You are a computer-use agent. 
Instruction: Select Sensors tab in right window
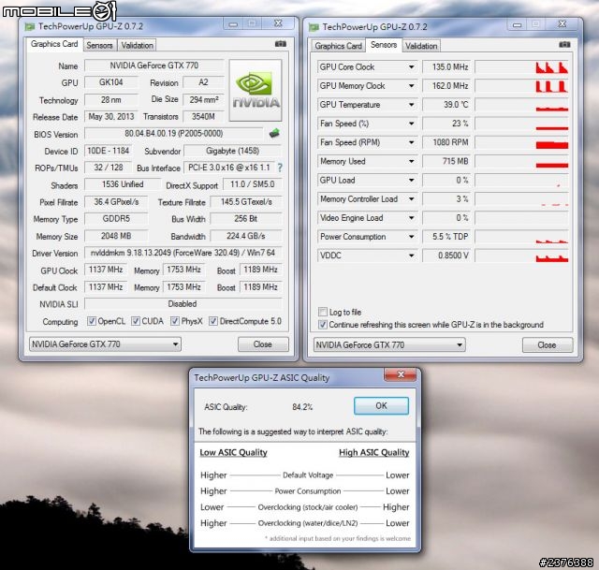(384, 45)
